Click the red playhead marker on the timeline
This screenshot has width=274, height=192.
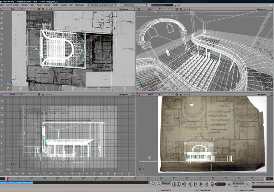click(8, 179)
